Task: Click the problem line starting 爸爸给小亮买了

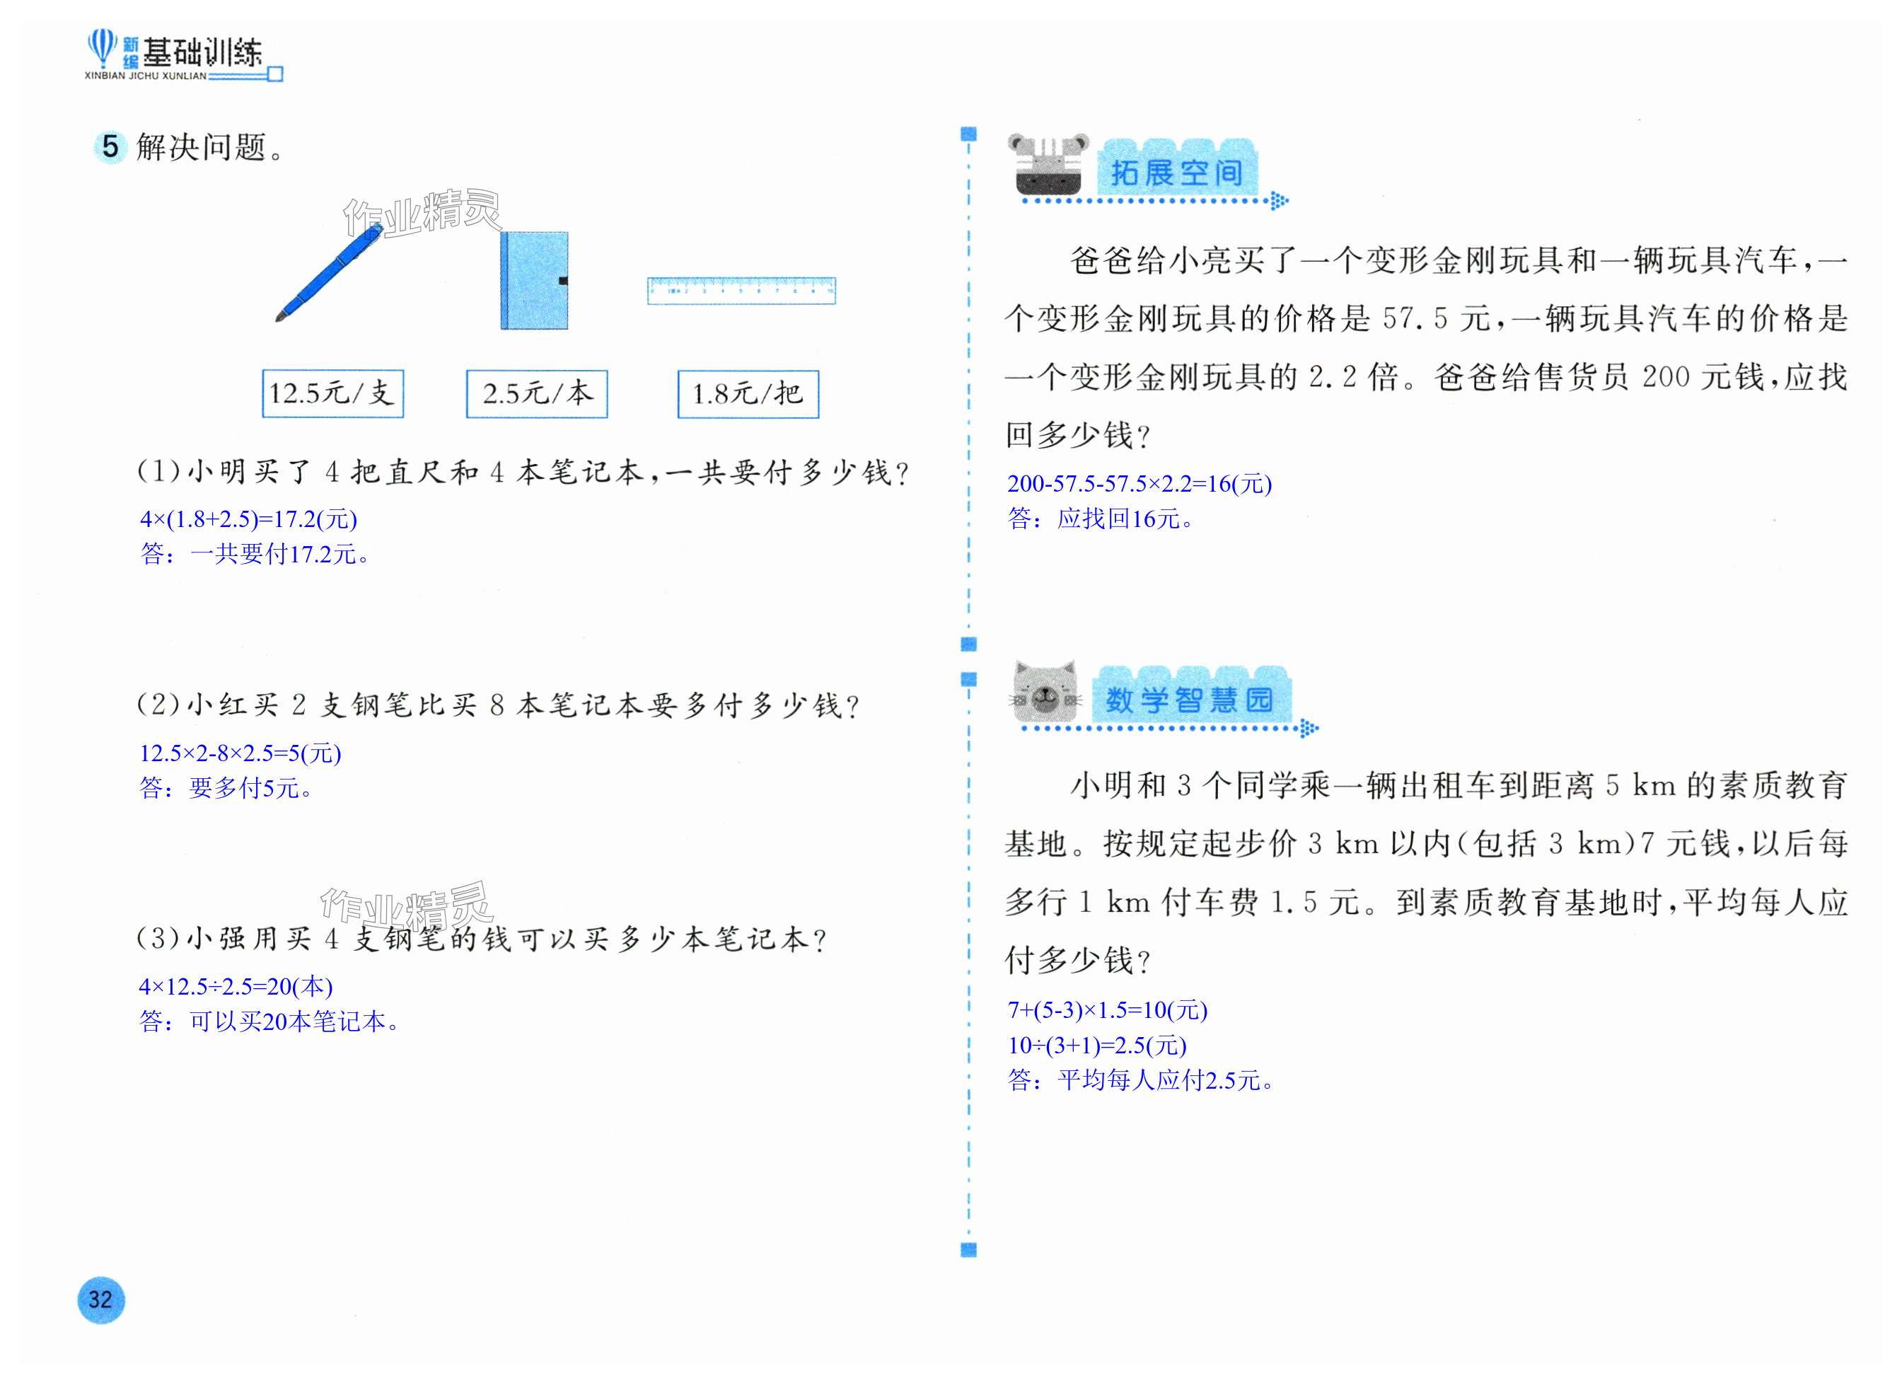Action: point(1459,261)
